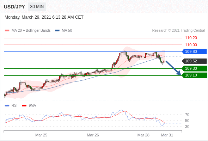
Task: Click the green 109.10 support price tag
Action: tap(194, 75)
